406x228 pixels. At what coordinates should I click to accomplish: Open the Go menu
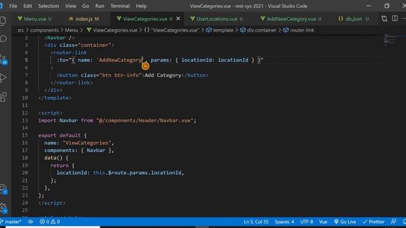pyautogui.click(x=86, y=6)
